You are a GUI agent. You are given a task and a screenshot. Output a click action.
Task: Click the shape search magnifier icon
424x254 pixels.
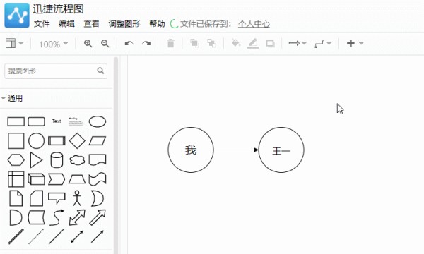100,71
